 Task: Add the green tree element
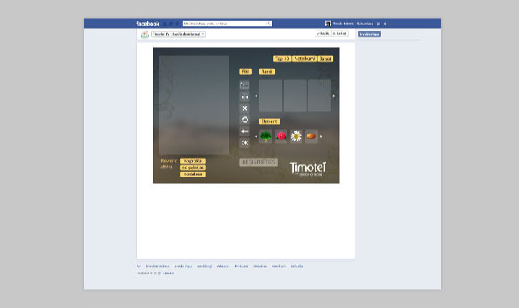tap(266, 136)
